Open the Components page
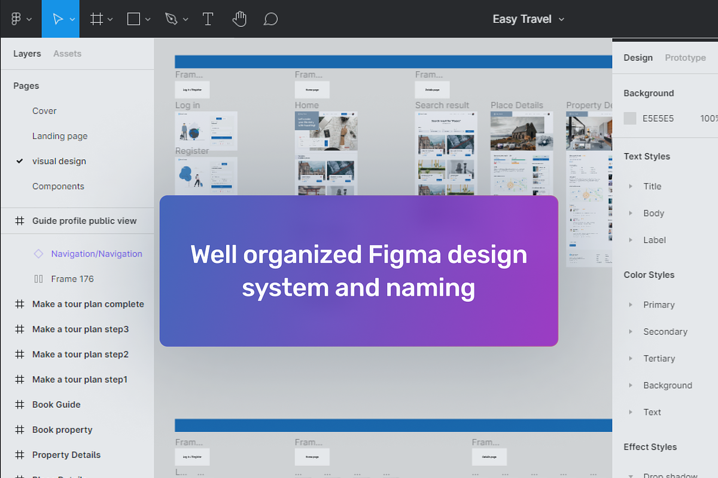 (x=58, y=186)
